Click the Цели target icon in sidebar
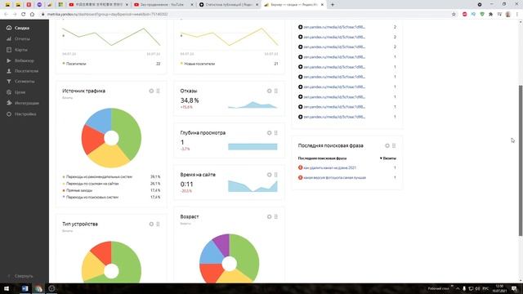The width and height of the screenshot is (523, 294). pos(9,92)
